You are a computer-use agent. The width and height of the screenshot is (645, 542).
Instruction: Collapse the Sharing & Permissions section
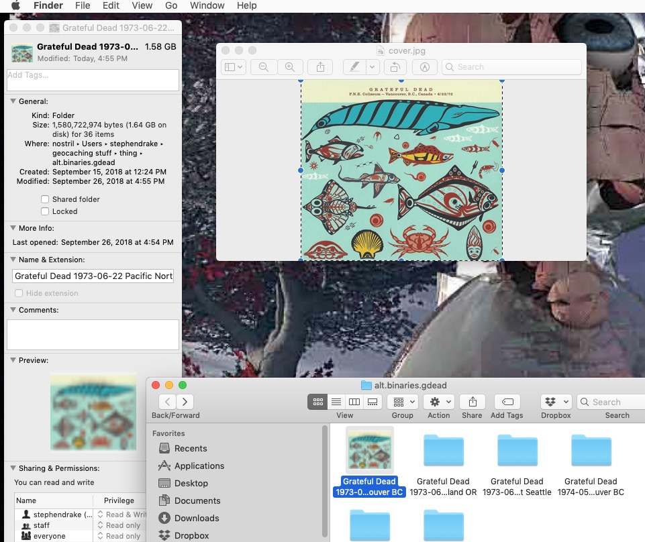13,468
